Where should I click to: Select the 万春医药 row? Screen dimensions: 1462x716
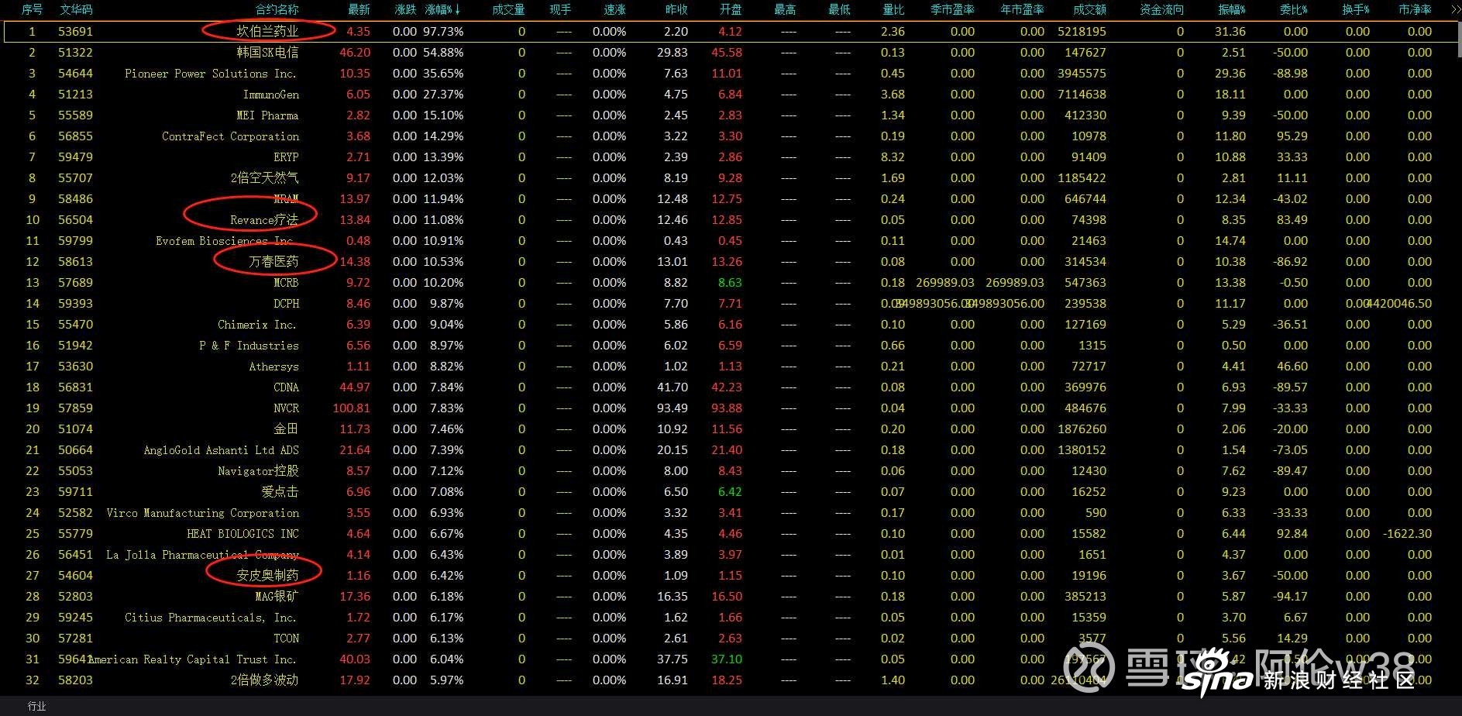(731, 262)
